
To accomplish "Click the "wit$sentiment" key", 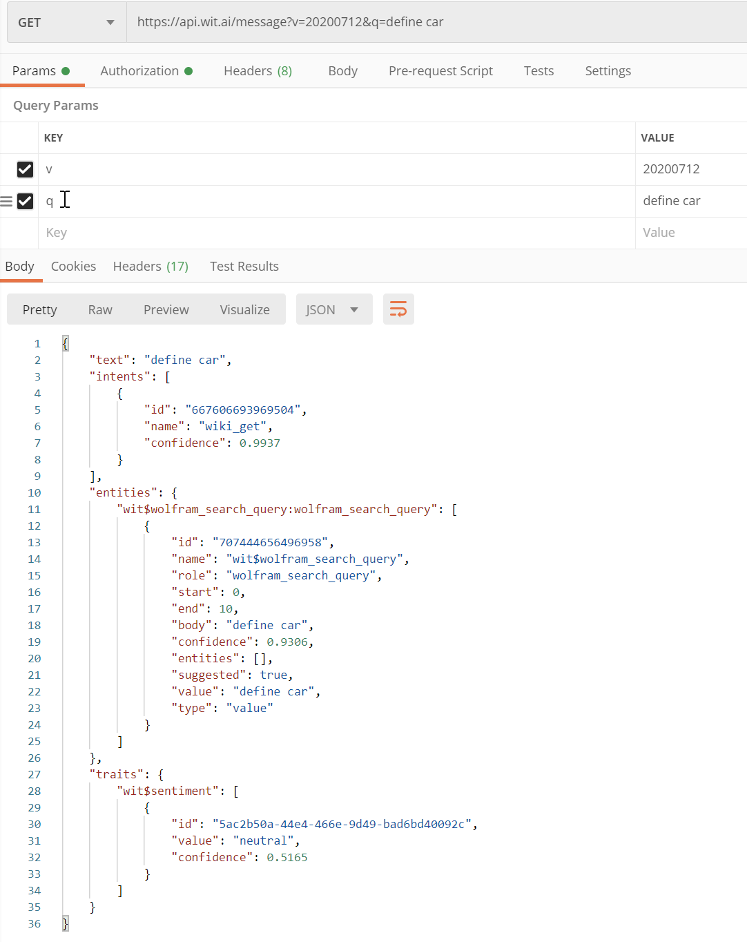I will 168,791.
